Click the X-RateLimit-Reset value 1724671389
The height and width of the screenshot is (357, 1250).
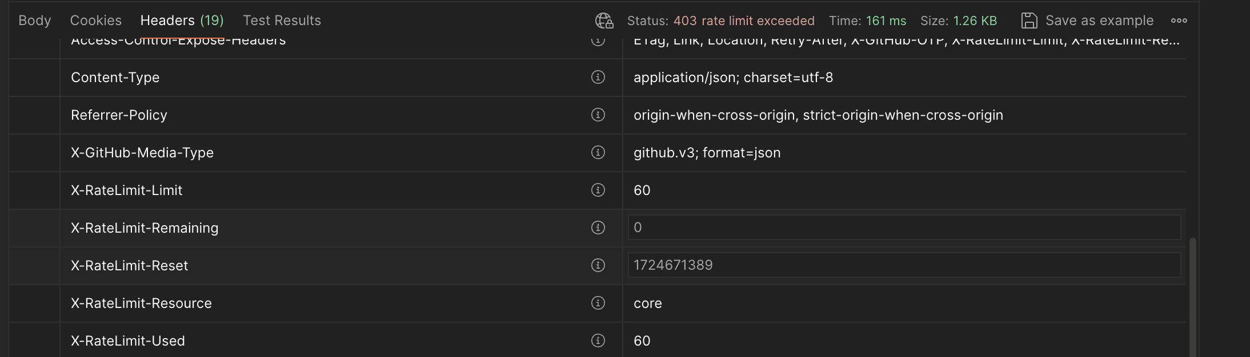click(673, 265)
